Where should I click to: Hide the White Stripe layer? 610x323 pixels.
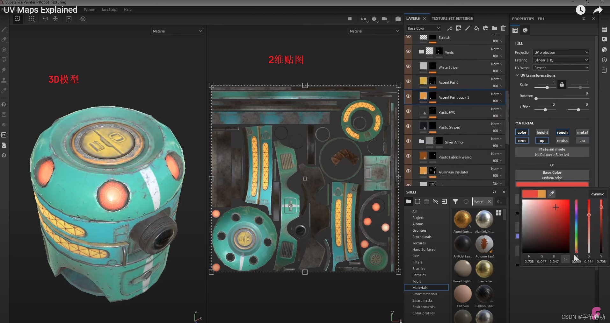click(x=408, y=66)
